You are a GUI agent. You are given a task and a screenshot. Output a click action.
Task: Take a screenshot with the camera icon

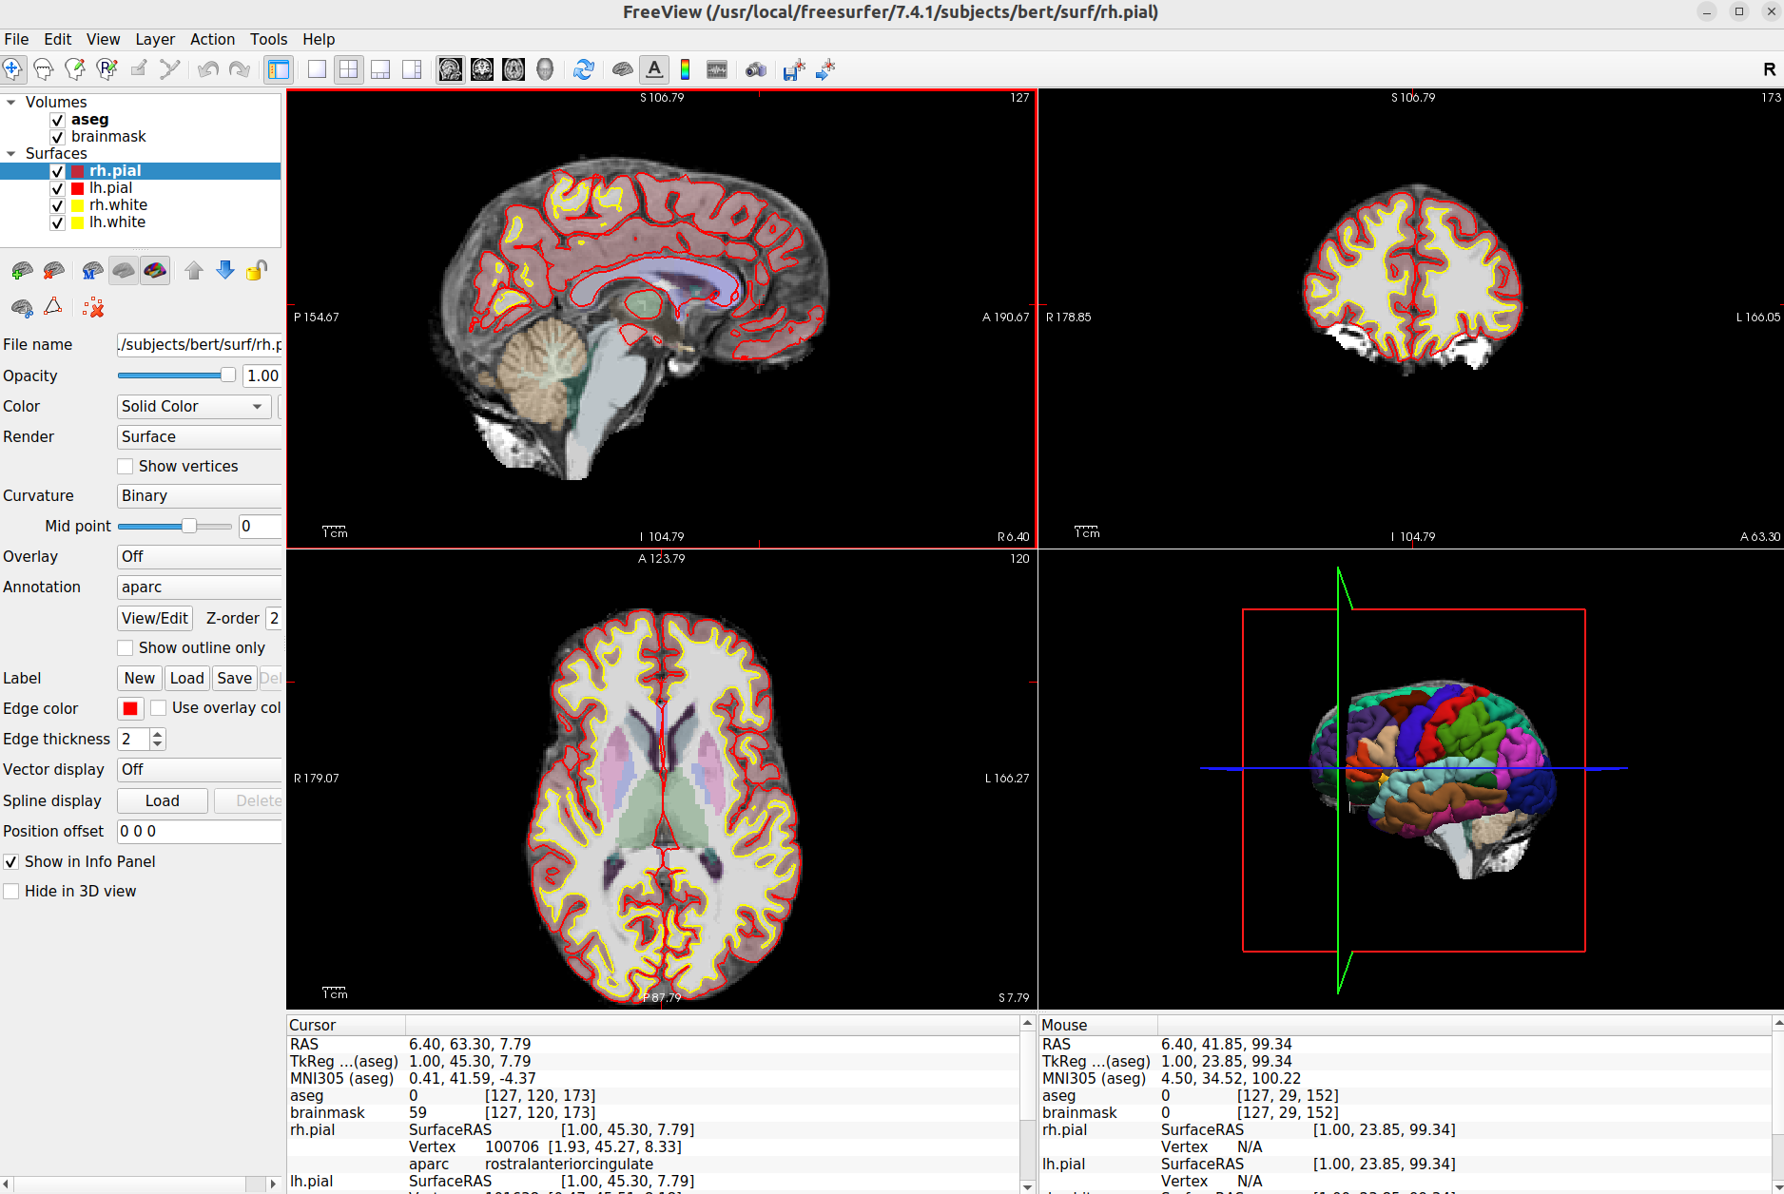coord(756,68)
